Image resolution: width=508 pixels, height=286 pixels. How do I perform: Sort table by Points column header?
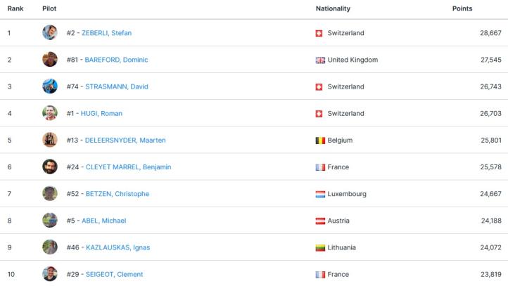pos(462,8)
